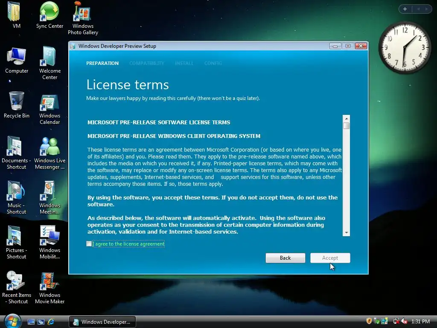Click the 1:31 PM taskbar clock
Image resolution: width=437 pixels, height=328 pixels.
(420, 321)
